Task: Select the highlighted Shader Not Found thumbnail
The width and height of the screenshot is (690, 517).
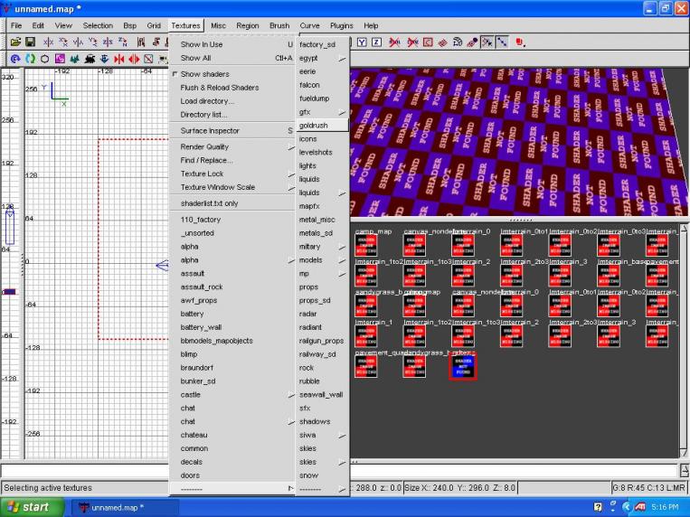Action: [462, 364]
